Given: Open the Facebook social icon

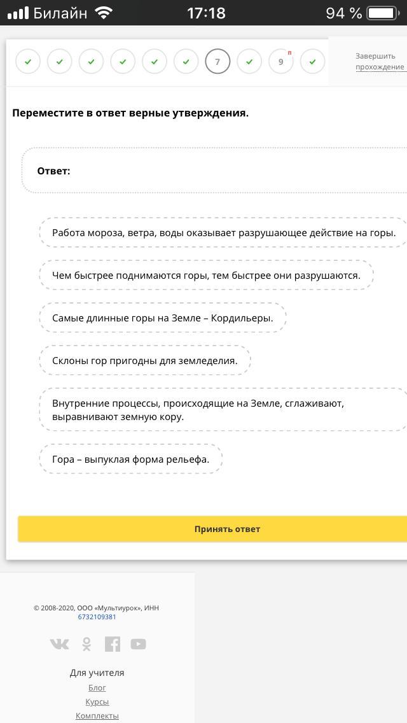Looking at the screenshot, I should (113, 644).
